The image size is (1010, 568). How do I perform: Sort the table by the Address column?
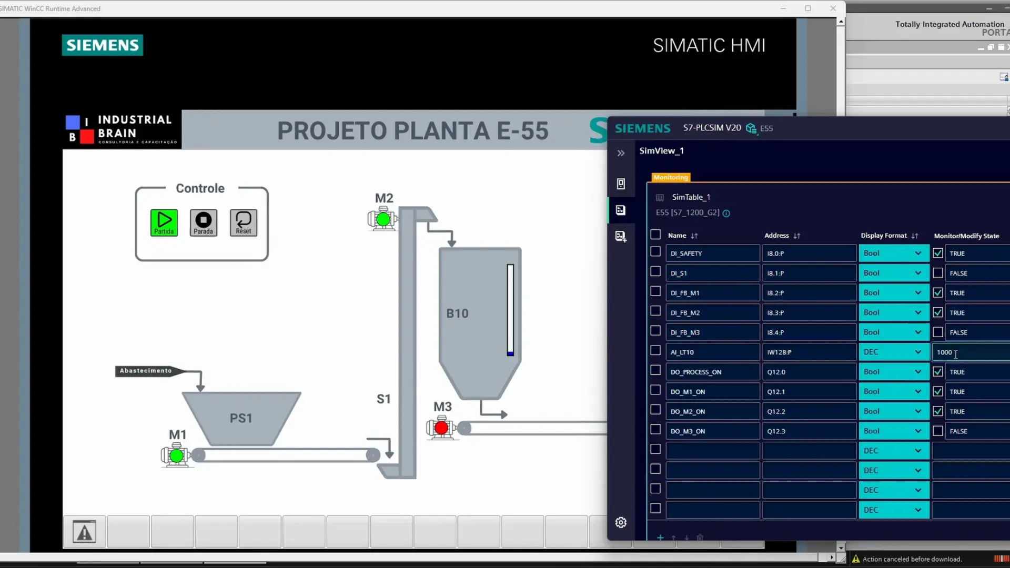pos(797,236)
